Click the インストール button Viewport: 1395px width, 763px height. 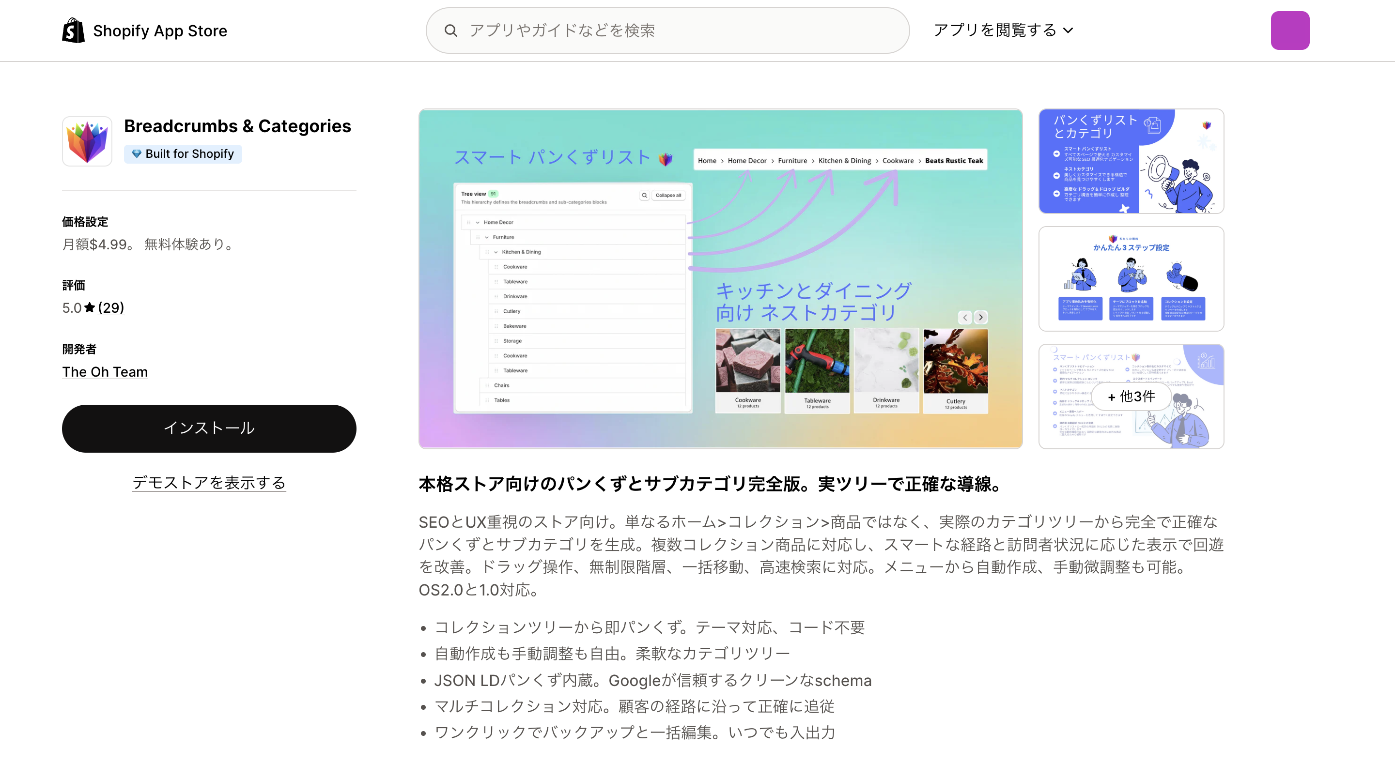[209, 428]
